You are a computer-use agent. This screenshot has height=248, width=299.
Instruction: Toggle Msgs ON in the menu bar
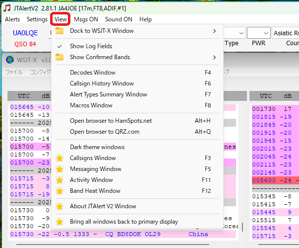pos(86,19)
